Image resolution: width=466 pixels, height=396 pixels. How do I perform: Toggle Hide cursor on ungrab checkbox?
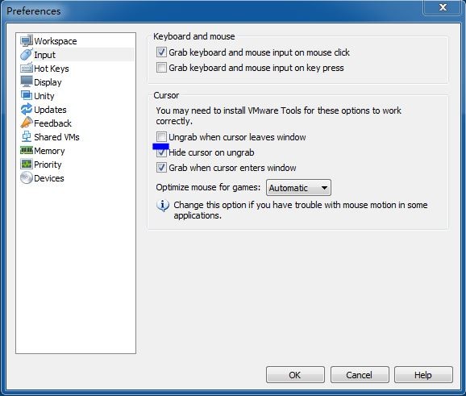click(x=161, y=152)
